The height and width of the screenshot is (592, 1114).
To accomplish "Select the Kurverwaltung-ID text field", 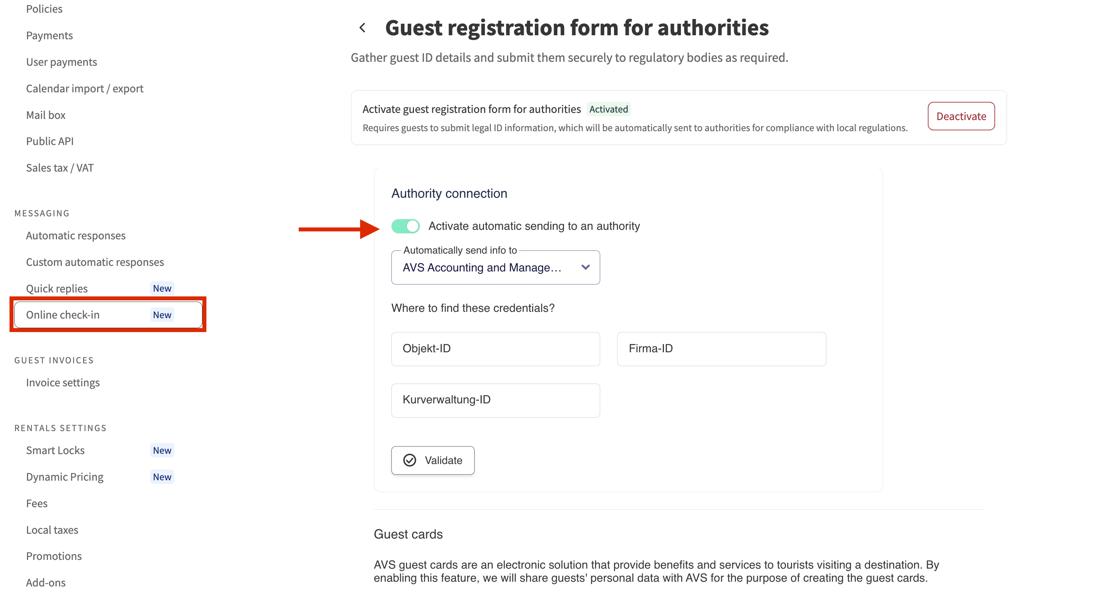I will (x=495, y=400).
